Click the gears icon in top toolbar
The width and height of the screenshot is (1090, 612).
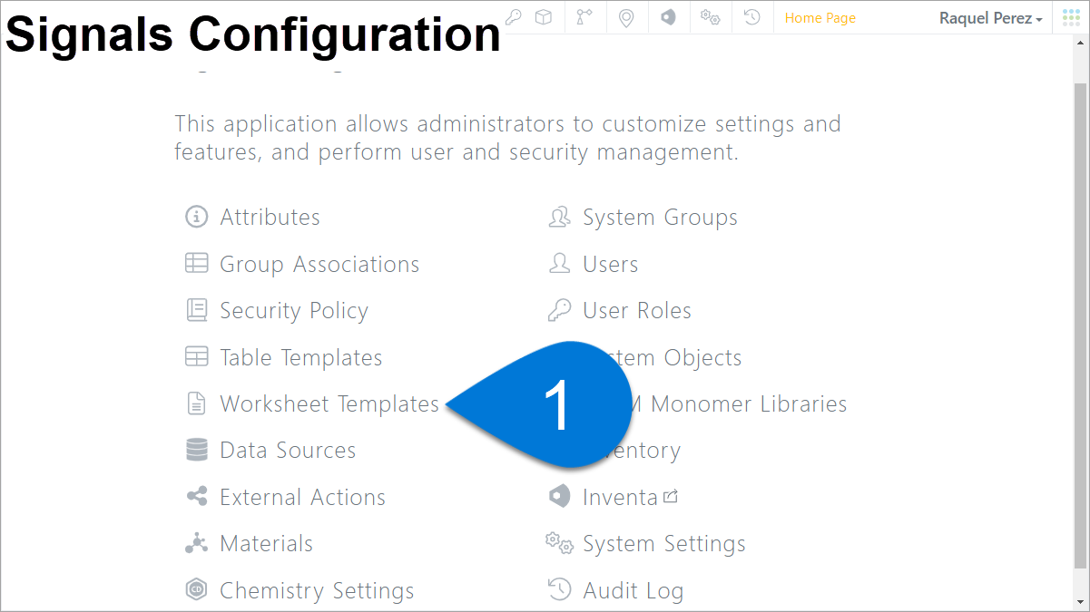tap(710, 17)
